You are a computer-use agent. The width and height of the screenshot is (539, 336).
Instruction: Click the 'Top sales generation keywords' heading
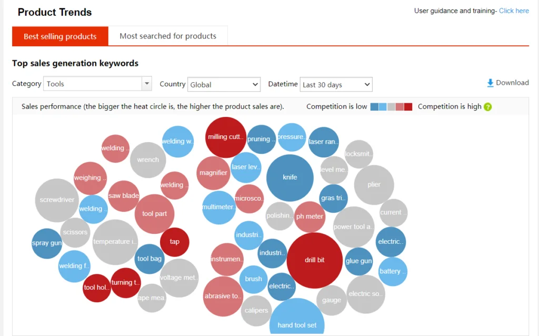coord(75,63)
